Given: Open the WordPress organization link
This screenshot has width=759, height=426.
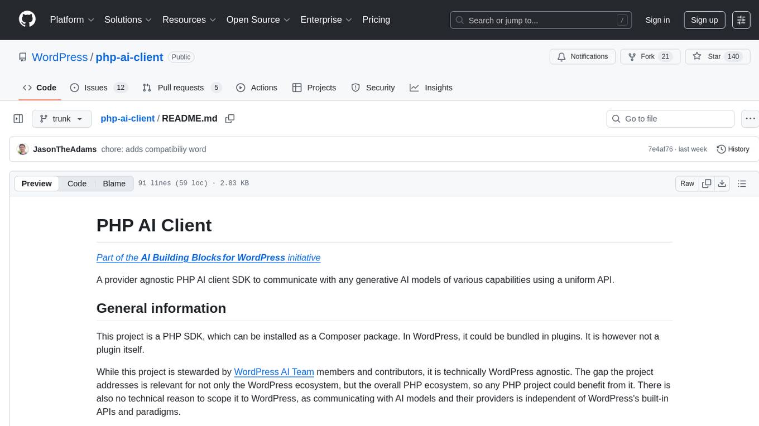Looking at the screenshot, I should [x=60, y=57].
